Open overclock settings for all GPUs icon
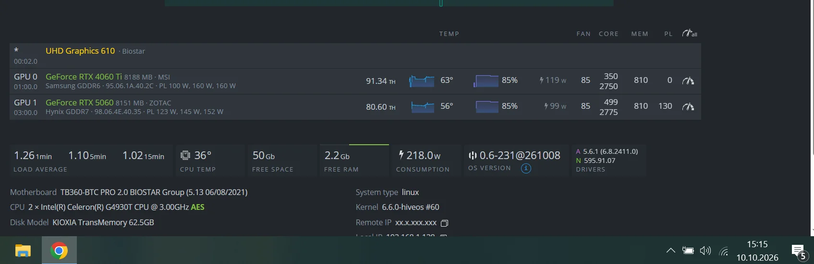Screen dimensions: 814x264 point(690,33)
